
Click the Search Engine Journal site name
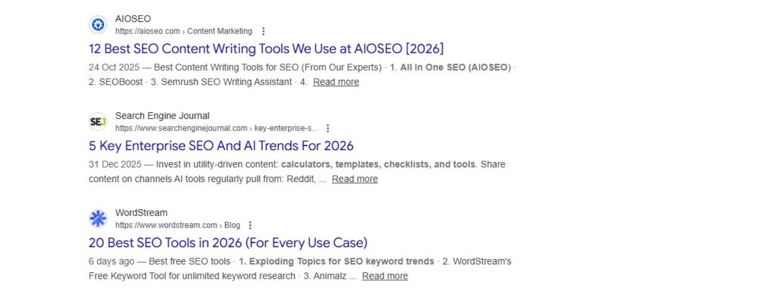[162, 116]
